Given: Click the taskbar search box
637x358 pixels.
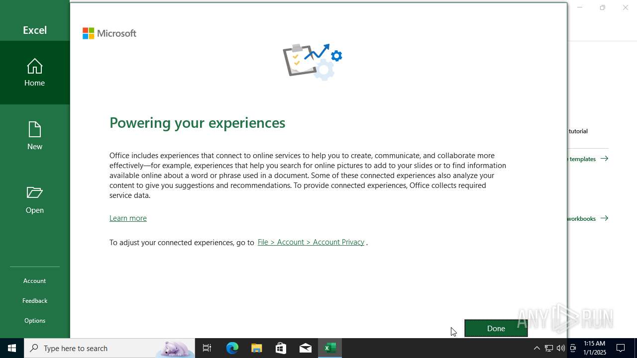Looking at the screenshot, I should 109,348.
